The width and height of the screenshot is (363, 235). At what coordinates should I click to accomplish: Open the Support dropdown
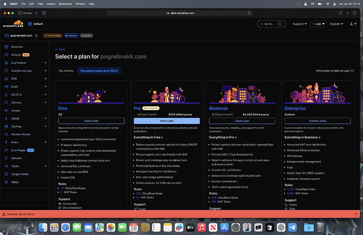pos(299,24)
